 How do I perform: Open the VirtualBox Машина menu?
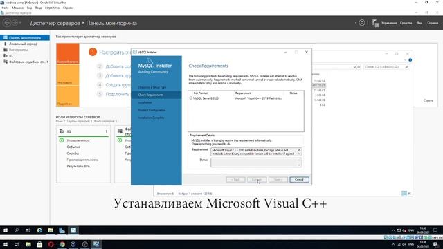17,8
